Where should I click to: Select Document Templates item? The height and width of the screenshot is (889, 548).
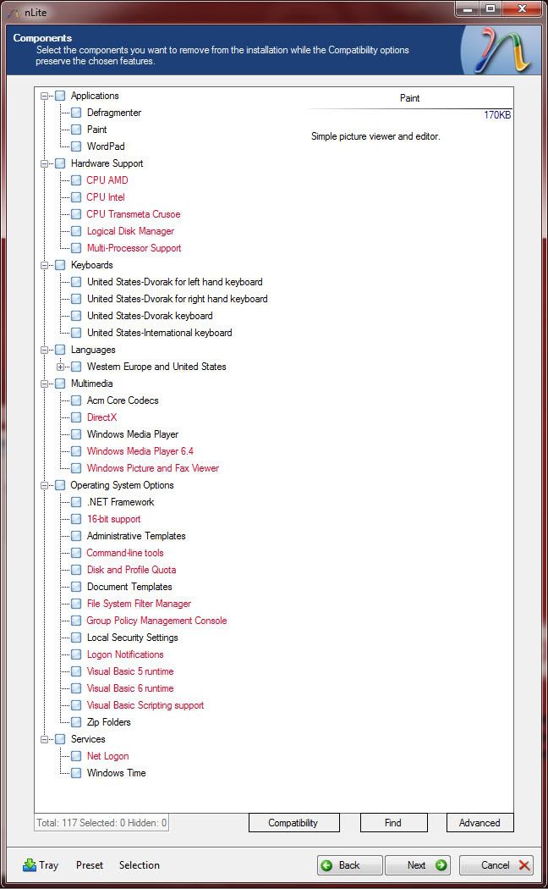[x=129, y=587]
